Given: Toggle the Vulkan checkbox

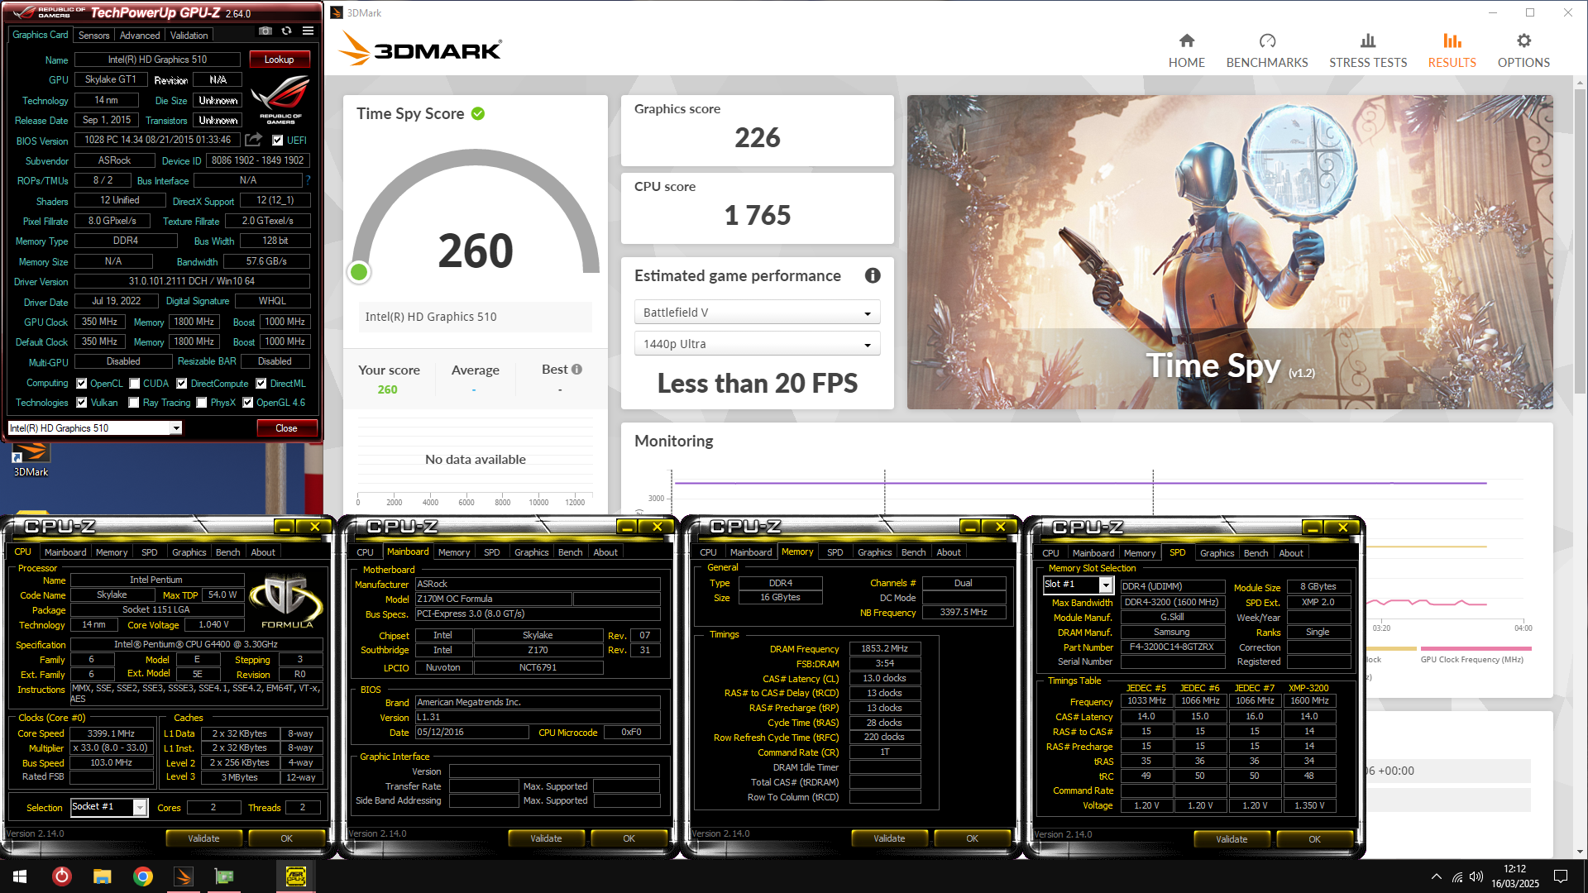Looking at the screenshot, I should tap(82, 403).
